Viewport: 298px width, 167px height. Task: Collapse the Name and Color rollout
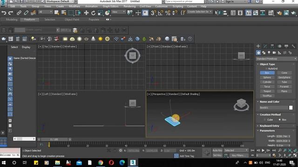(270, 102)
